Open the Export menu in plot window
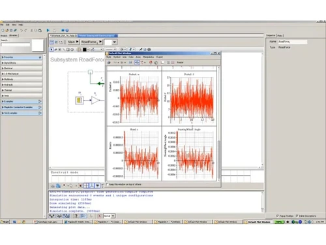326x245 pixels. (x=160, y=57)
